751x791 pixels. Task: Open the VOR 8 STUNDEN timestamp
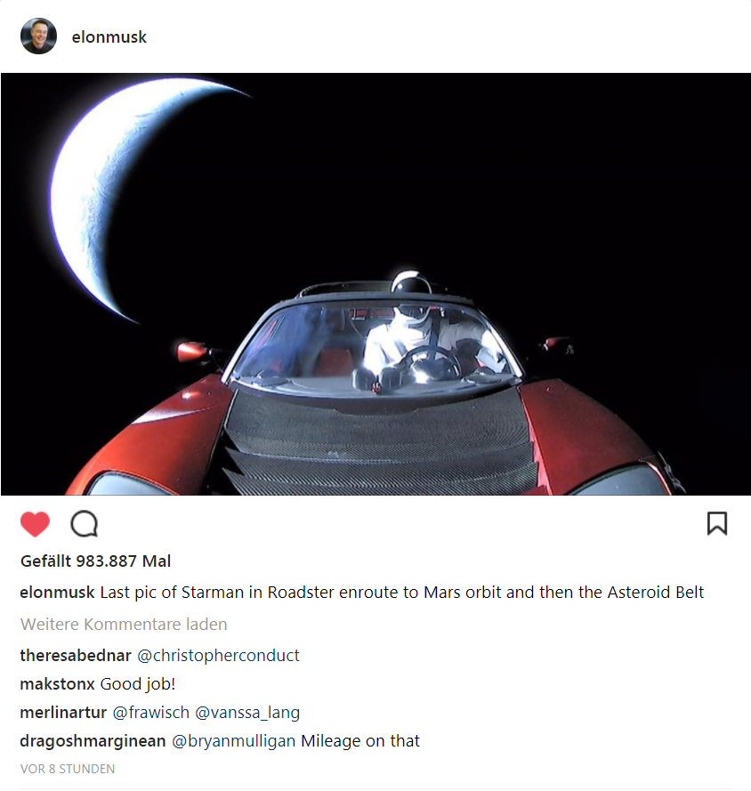pos(68,769)
